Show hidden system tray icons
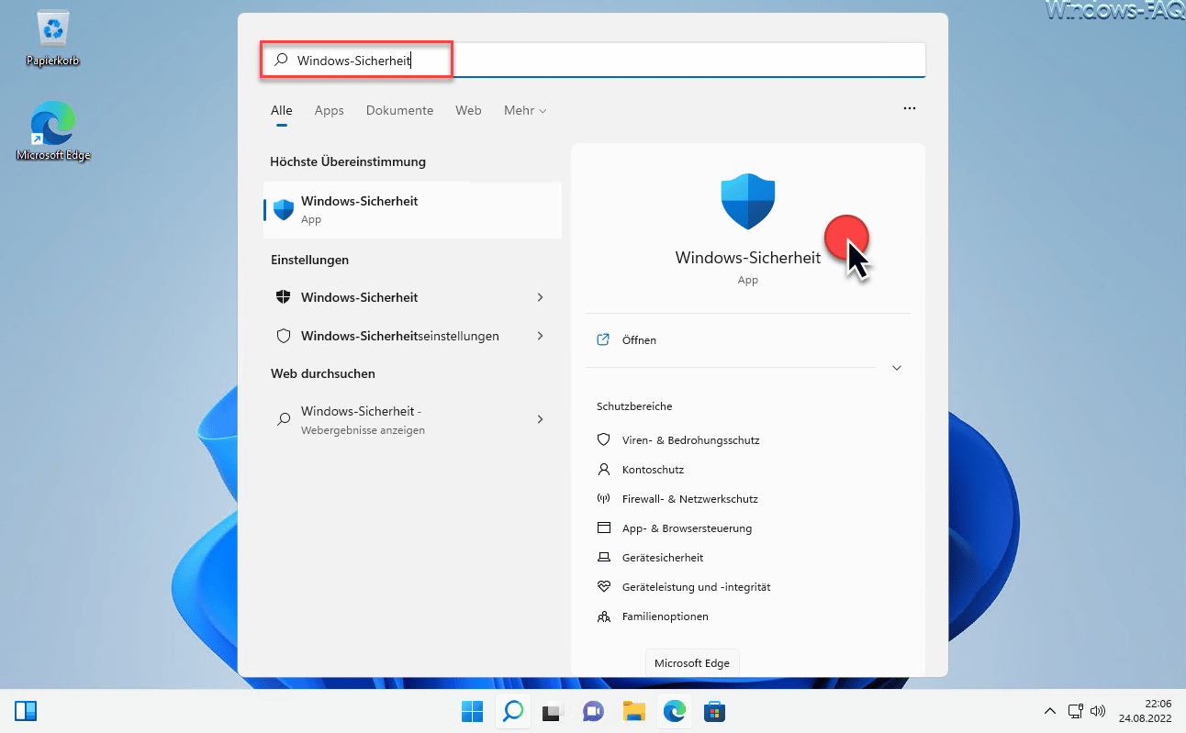The width and height of the screenshot is (1186, 733). (1050, 711)
